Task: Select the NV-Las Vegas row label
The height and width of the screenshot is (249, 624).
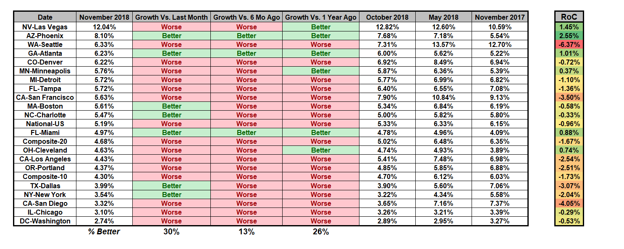Action: 45,27
